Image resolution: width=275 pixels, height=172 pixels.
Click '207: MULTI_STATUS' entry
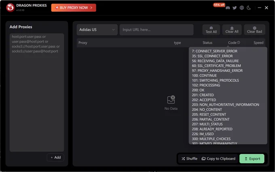207,124
